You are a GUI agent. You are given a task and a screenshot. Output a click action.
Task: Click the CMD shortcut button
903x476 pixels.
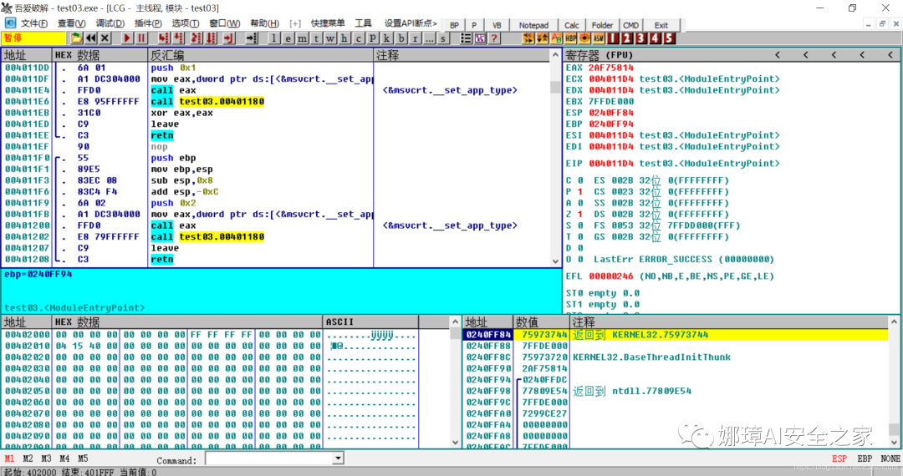coord(631,25)
